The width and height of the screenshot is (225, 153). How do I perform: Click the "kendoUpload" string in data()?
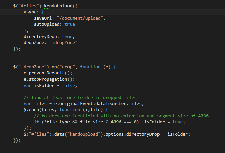click(x=84, y=134)
